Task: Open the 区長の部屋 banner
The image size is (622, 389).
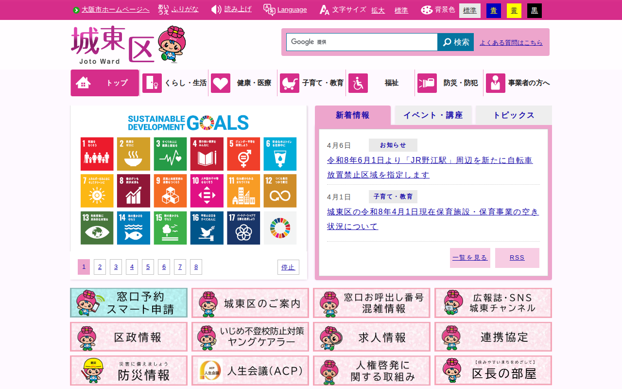Action: pos(493,371)
